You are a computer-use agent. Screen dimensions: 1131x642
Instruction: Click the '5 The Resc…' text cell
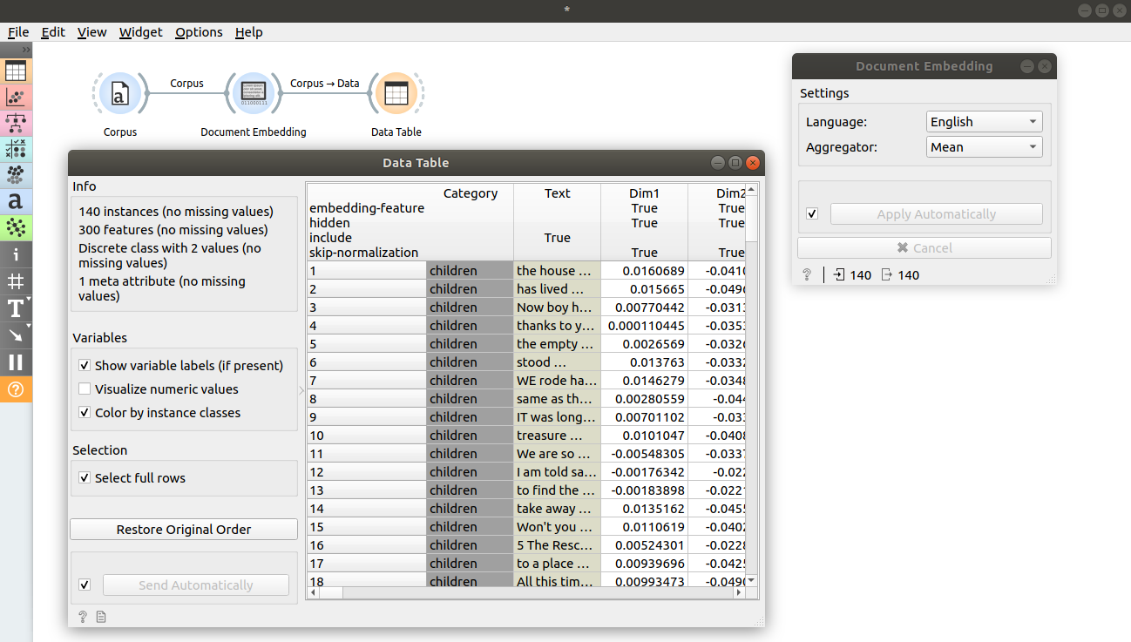(x=557, y=545)
